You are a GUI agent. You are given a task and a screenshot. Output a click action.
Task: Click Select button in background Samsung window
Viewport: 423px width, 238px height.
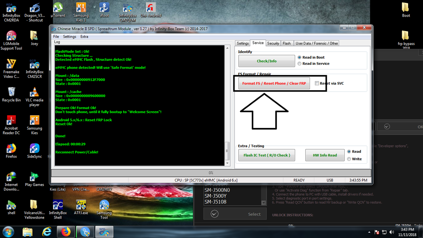[x=235, y=214]
